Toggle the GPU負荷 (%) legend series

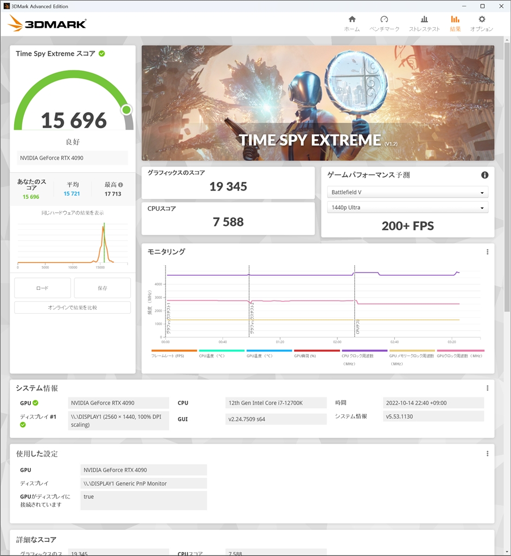point(317,353)
